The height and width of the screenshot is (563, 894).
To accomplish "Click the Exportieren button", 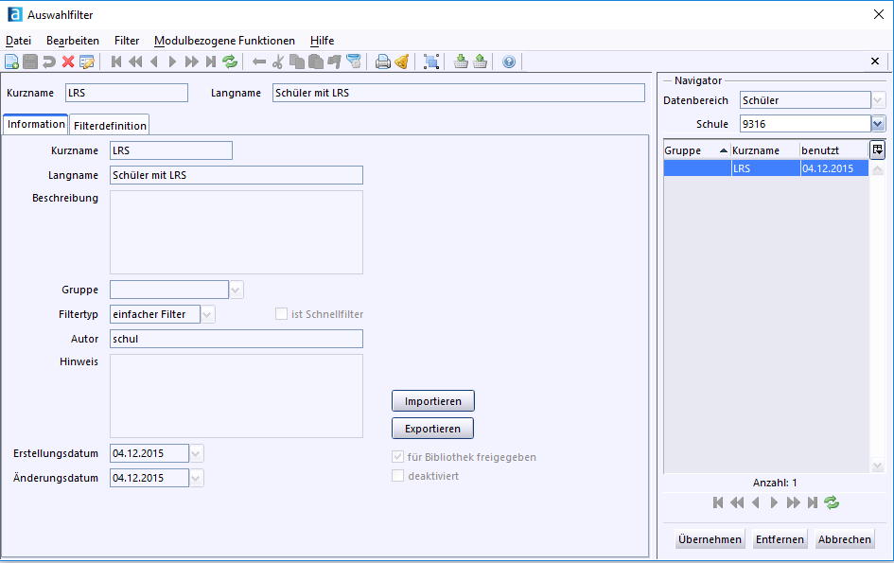I will pyautogui.click(x=432, y=429).
